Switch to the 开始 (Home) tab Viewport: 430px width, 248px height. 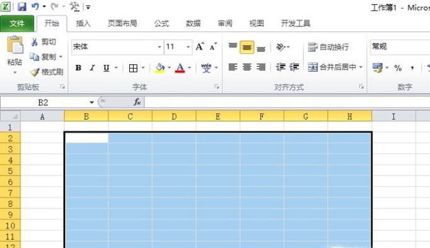[52, 23]
